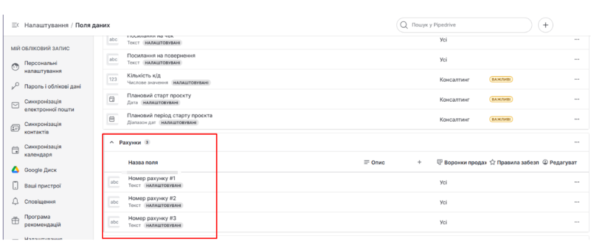Open Сповіщення settings

(x=40, y=201)
